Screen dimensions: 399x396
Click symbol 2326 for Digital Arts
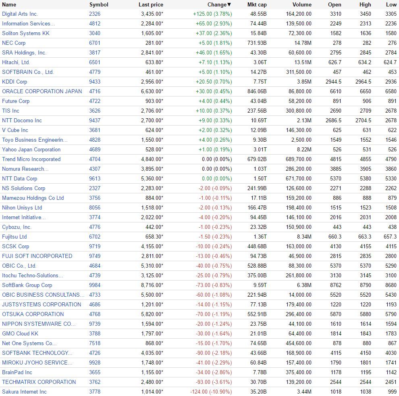pyautogui.click(x=95, y=14)
